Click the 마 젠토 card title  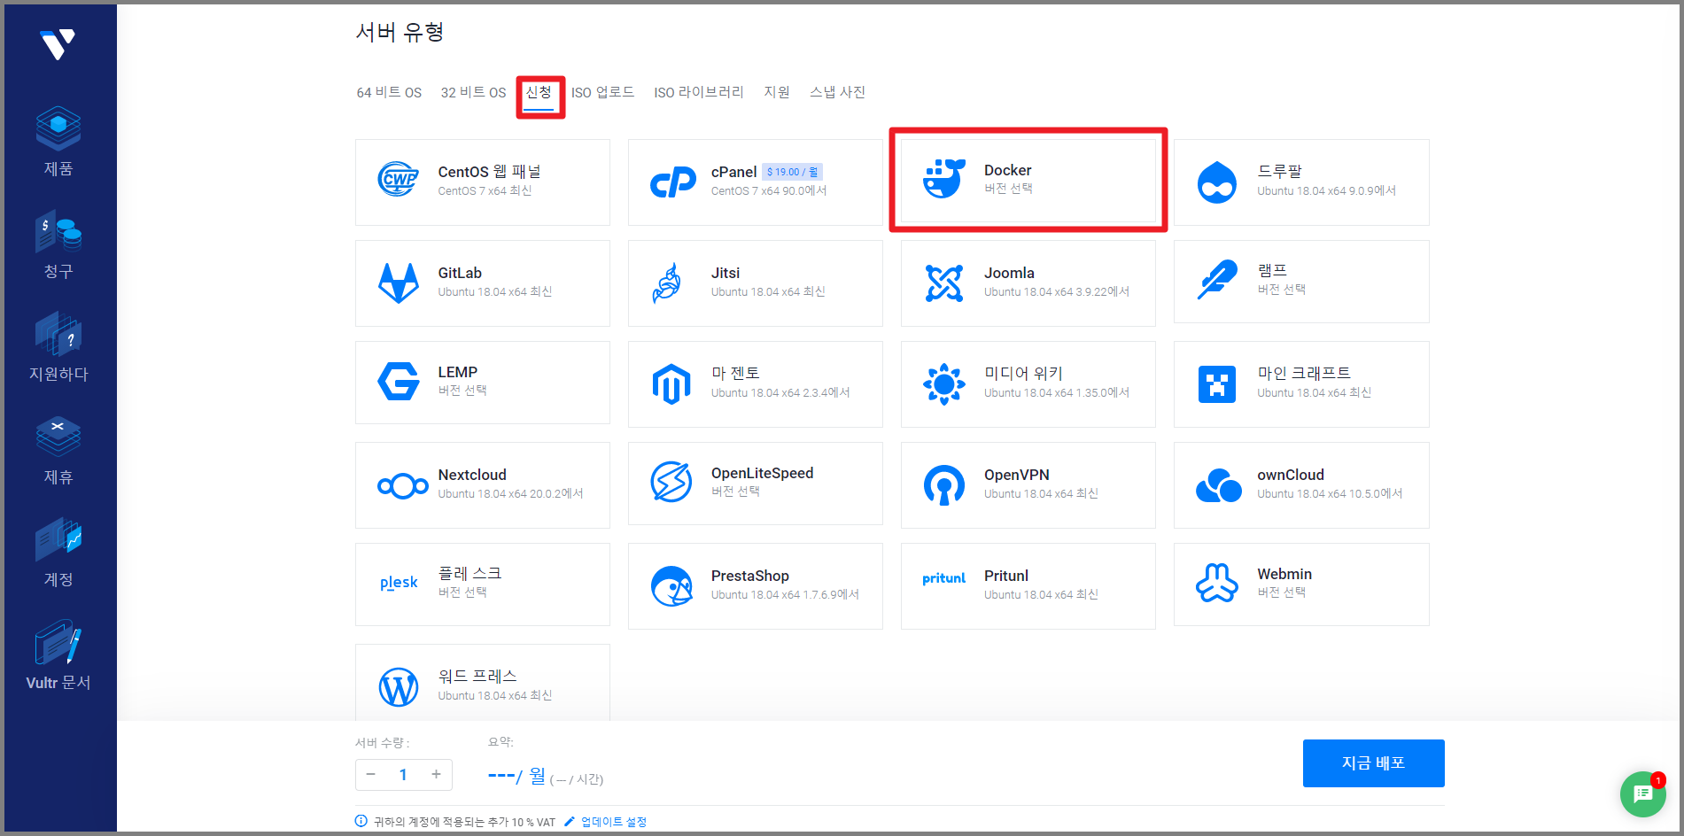click(x=735, y=373)
